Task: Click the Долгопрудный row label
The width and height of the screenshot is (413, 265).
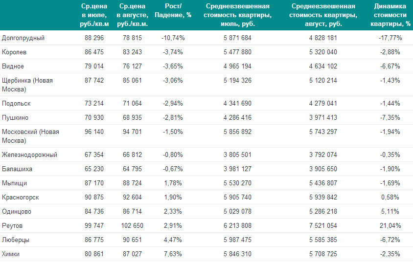Action: click(23, 38)
